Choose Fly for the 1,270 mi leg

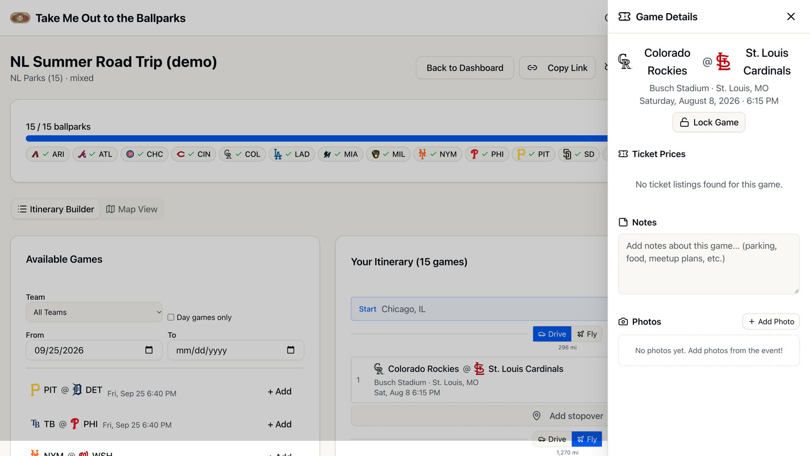587,439
